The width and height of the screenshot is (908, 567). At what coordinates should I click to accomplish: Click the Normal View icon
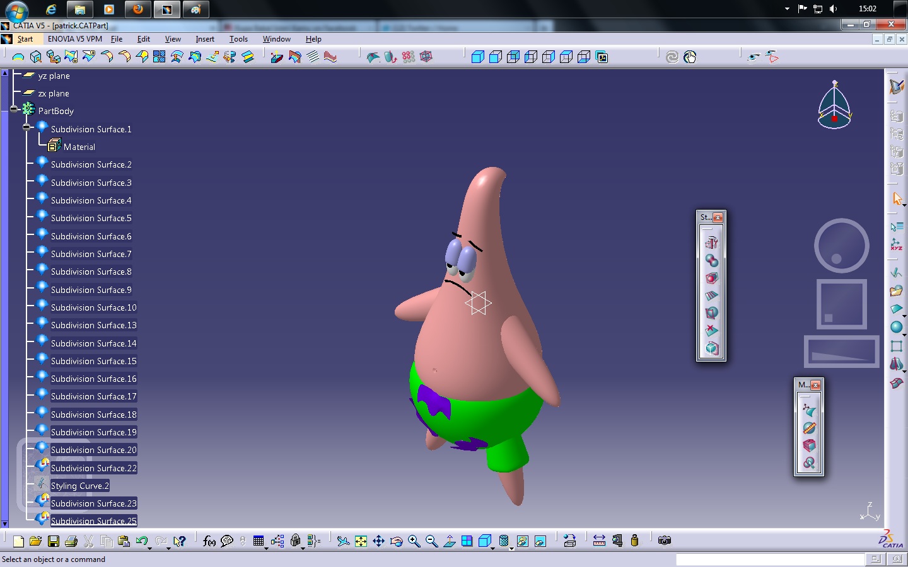pyautogui.click(x=449, y=541)
